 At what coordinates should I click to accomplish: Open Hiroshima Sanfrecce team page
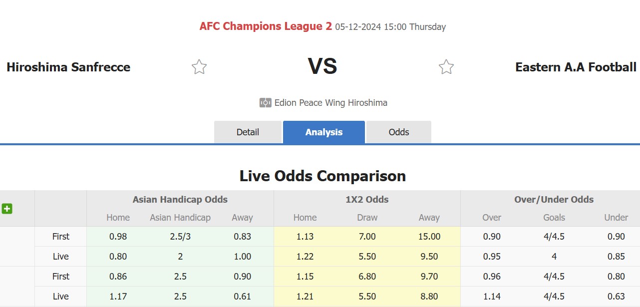click(68, 67)
